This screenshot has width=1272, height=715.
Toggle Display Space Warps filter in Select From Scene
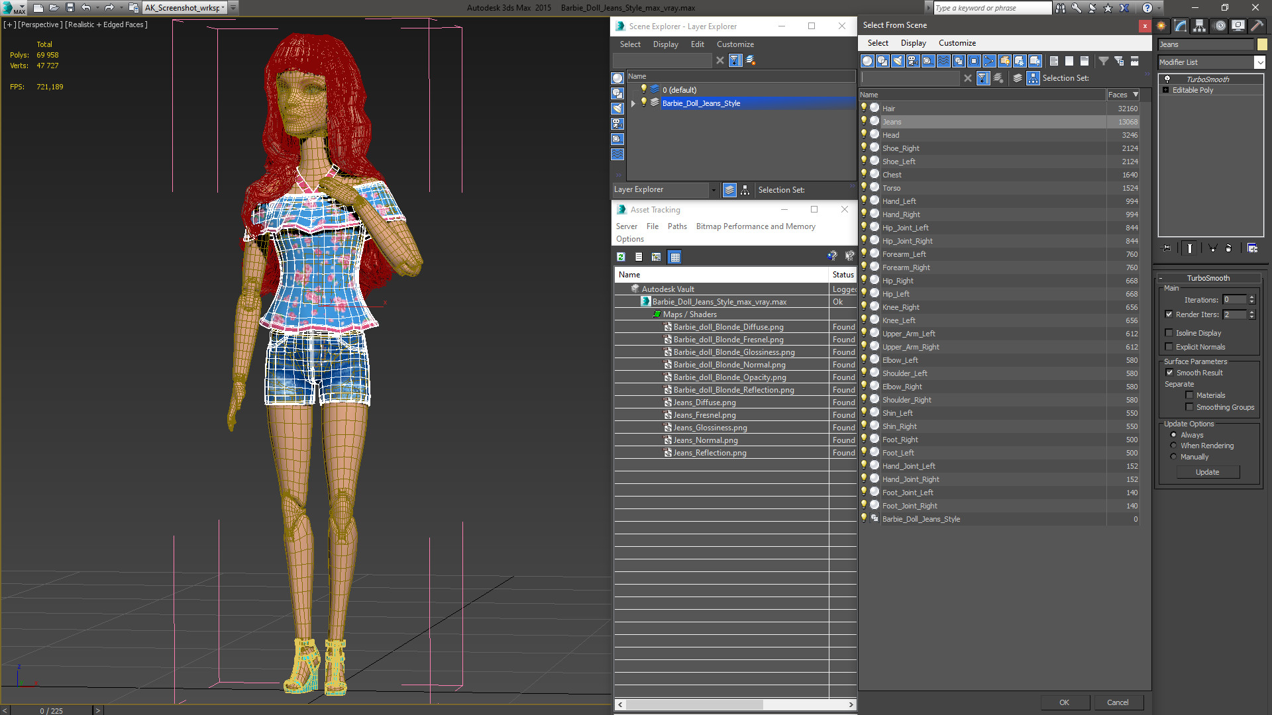coord(943,61)
